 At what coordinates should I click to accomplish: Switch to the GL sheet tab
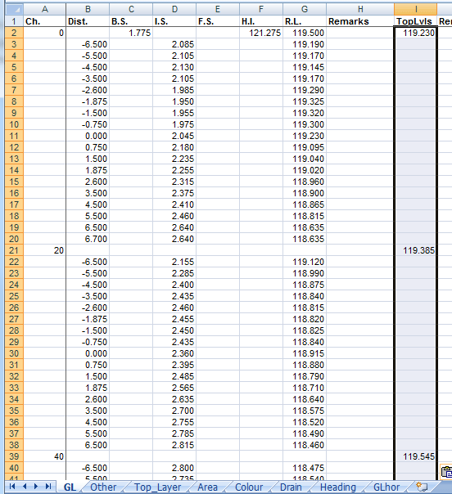pos(70,487)
